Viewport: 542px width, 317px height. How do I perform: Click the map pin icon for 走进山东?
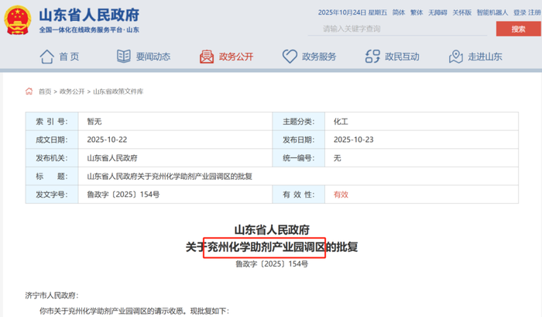pos(456,57)
